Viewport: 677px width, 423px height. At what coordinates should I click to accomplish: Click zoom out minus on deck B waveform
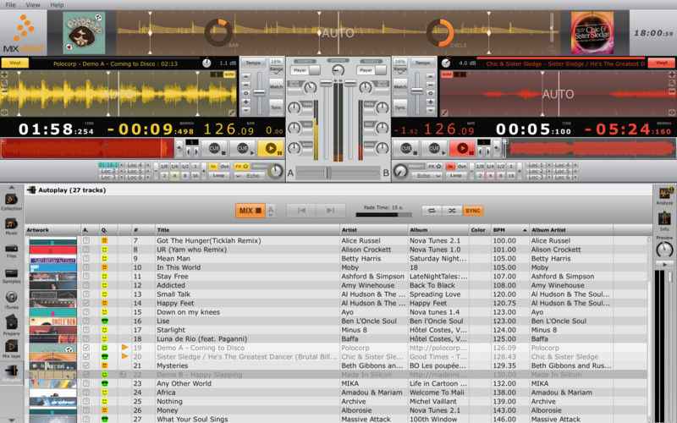pyautogui.click(x=672, y=91)
